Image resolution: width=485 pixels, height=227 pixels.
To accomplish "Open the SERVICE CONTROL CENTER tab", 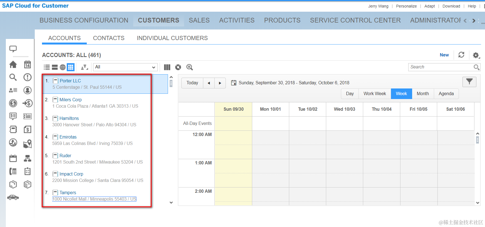I will click(x=355, y=20).
